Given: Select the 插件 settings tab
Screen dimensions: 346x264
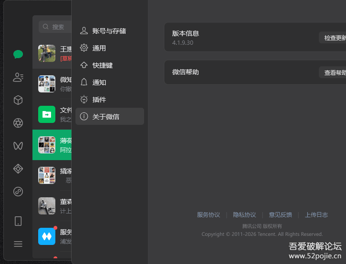Looking at the screenshot, I should (110, 100).
